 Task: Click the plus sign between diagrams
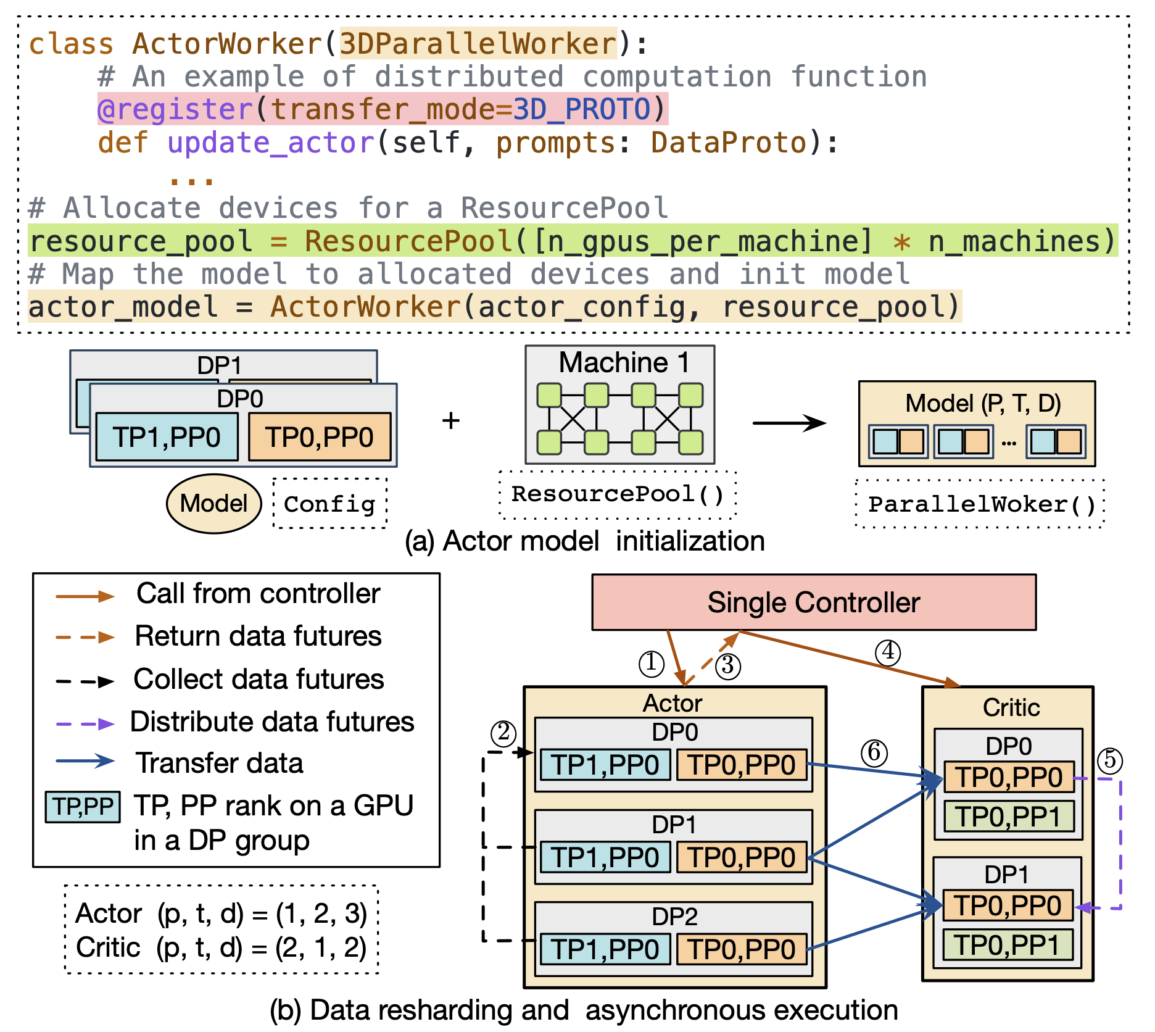tap(451, 420)
